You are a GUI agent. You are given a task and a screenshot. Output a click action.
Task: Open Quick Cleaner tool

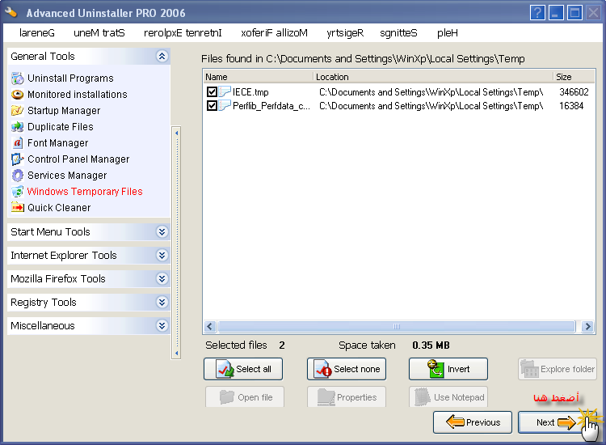point(59,208)
